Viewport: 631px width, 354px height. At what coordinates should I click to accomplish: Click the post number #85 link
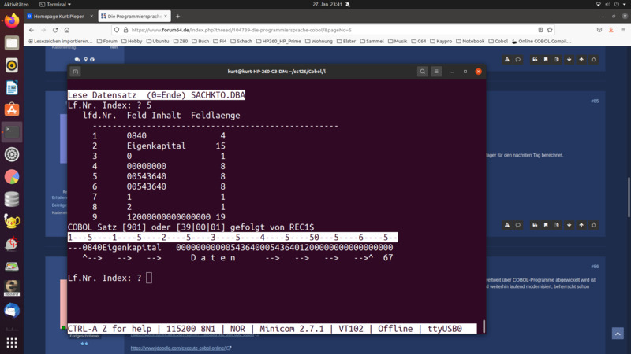[x=595, y=101]
